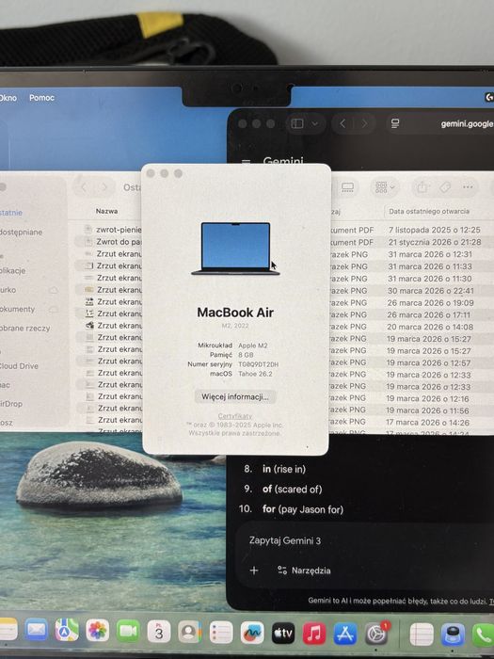Open Narzędzia in the Gemini prompt
This screenshot has height=659, width=494.
coord(304,571)
